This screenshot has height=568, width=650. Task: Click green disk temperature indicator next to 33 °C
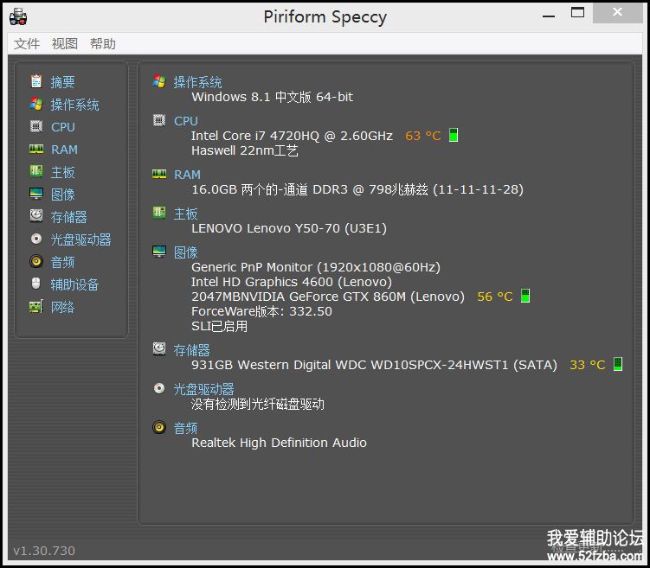(618, 364)
